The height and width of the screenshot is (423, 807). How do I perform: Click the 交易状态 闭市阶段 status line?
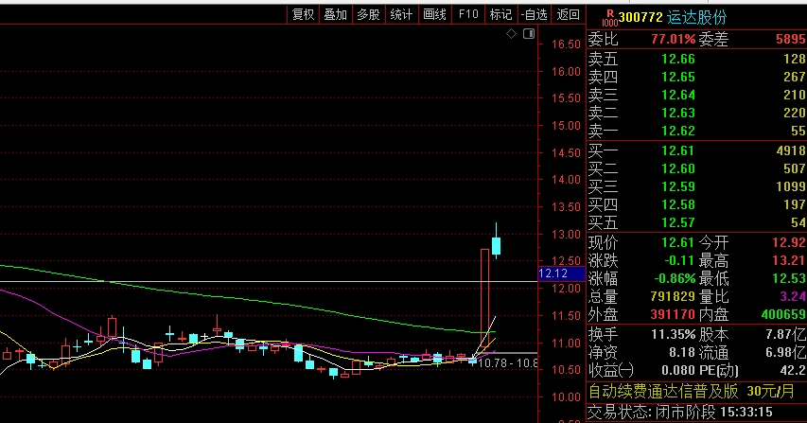(x=680, y=413)
